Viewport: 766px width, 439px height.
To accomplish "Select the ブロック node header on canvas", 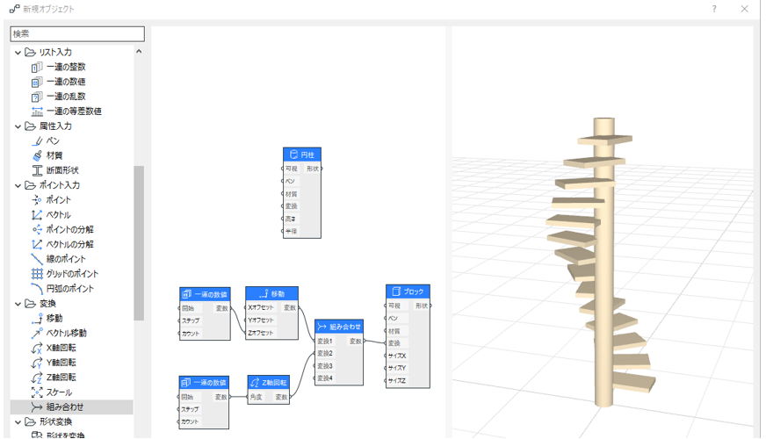I will pyautogui.click(x=408, y=291).
